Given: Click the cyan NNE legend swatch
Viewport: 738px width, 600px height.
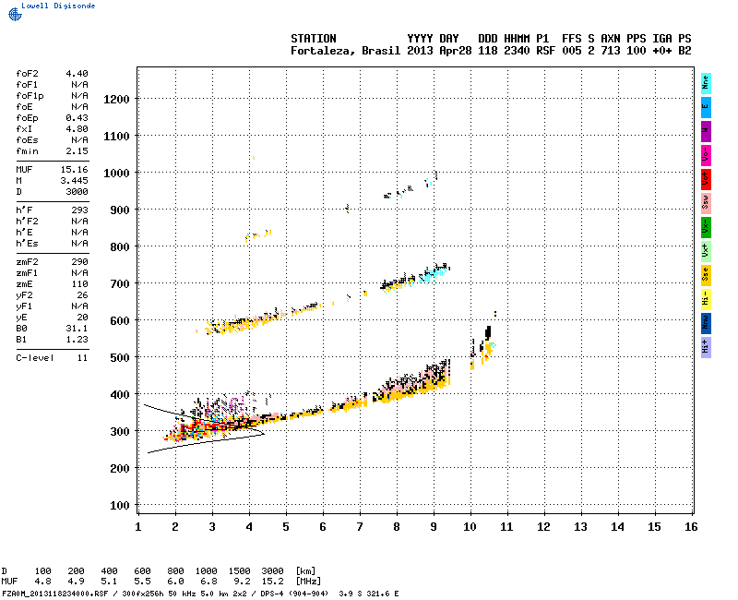Looking at the screenshot, I should pyautogui.click(x=706, y=82).
